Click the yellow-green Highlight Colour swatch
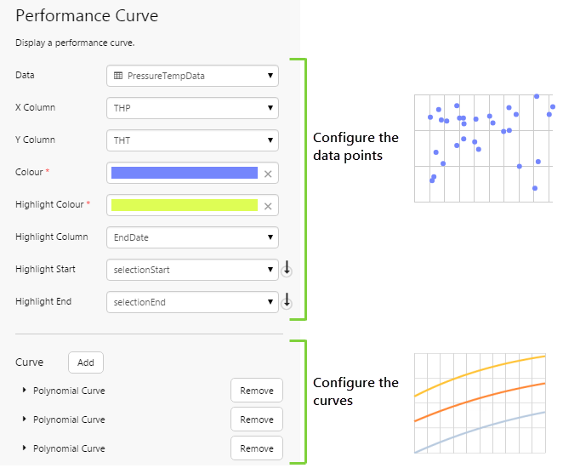The width and height of the screenshot is (563, 468). coord(184,205)
